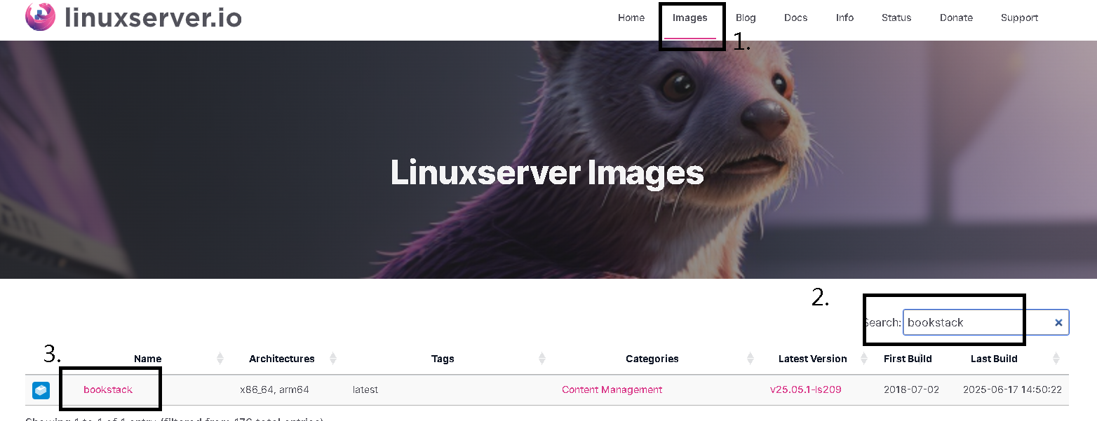Image resolution: width=1097 pixels, height=421 pixels.
Task: Open the bookstack image link
Action: coord(108,389)
